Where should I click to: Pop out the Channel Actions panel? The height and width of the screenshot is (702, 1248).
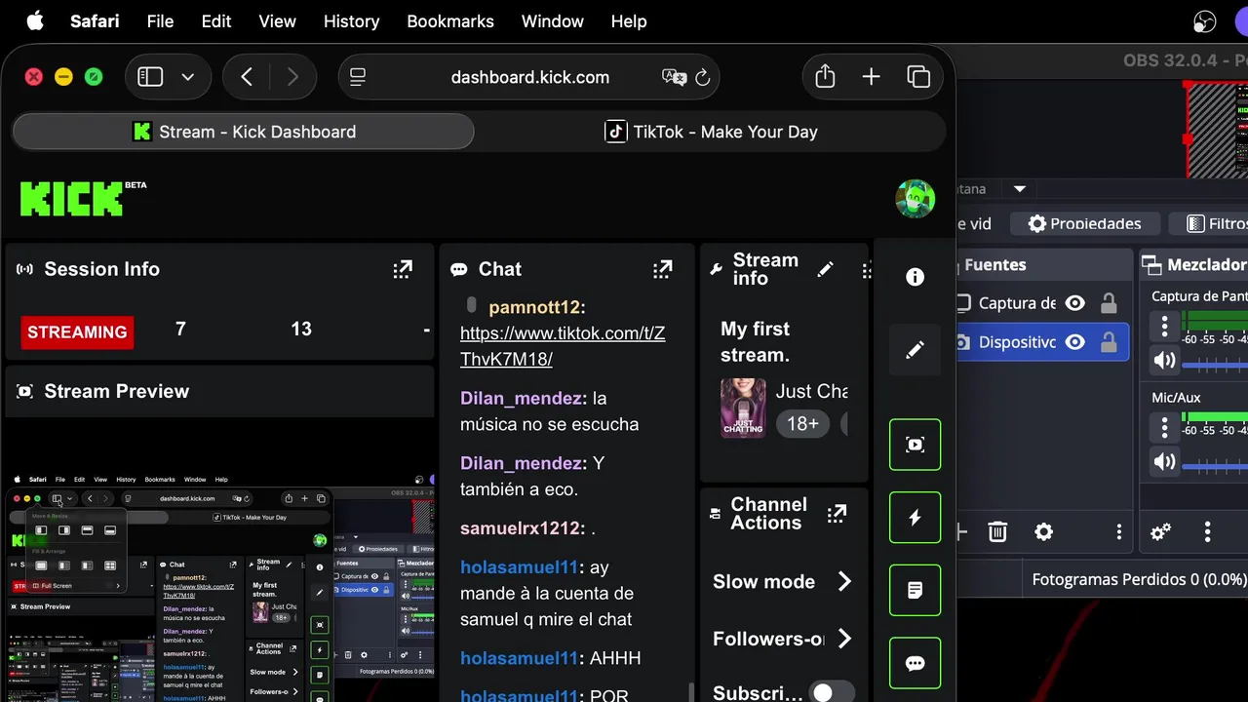point(837,513)
